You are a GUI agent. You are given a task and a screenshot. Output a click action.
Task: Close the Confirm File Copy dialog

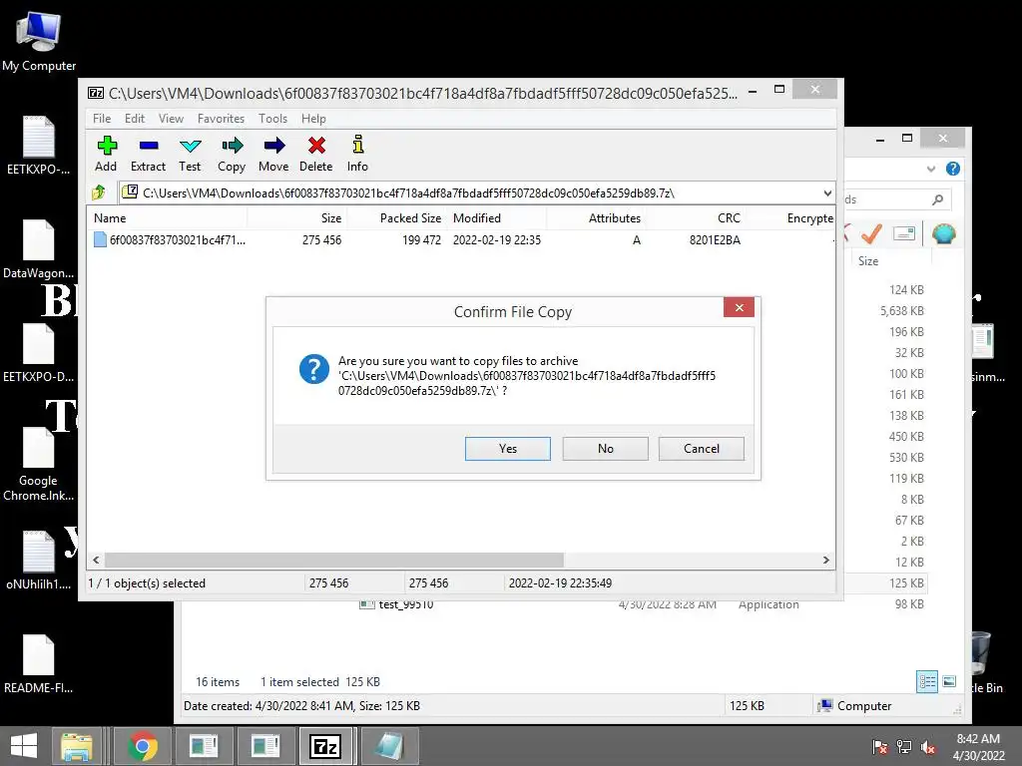pos(740,307)
